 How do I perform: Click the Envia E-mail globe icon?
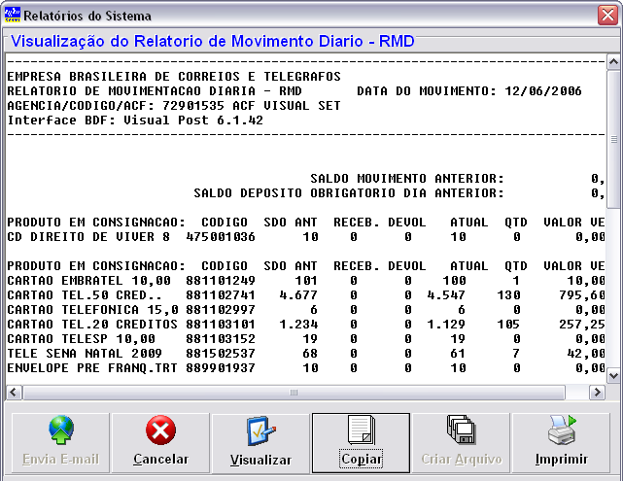(61, 429)
